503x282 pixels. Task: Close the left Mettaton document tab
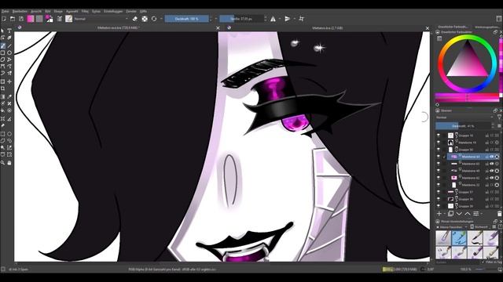coord(218,28)
